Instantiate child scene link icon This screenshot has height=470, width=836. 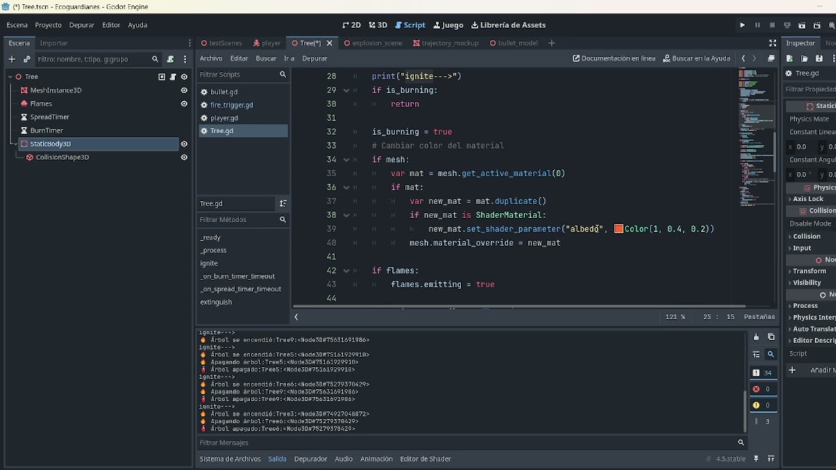(27, 59)
